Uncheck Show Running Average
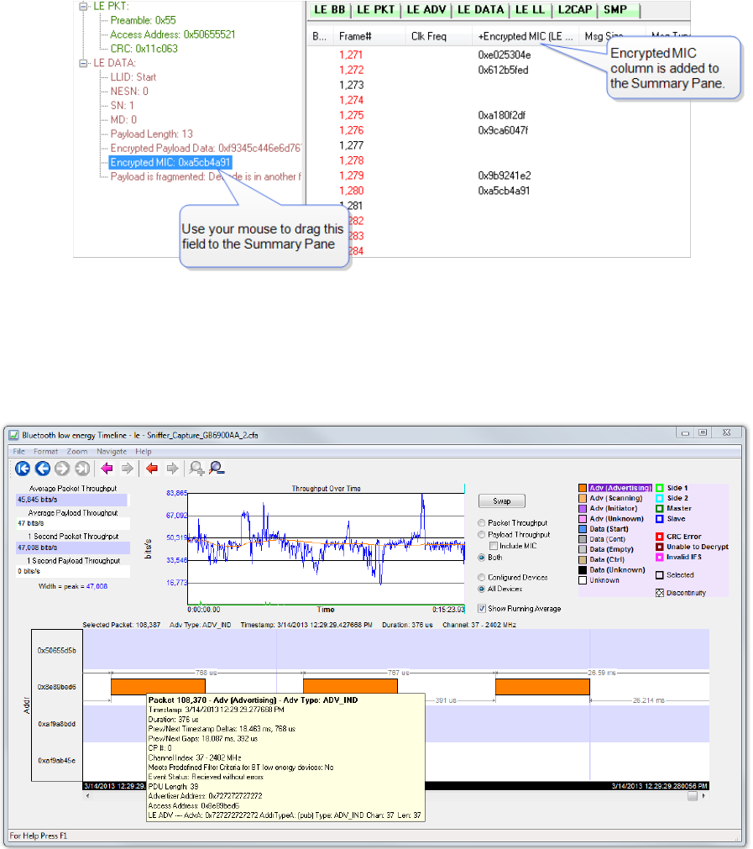Screen dimensions: 753x849 point(481,608)
